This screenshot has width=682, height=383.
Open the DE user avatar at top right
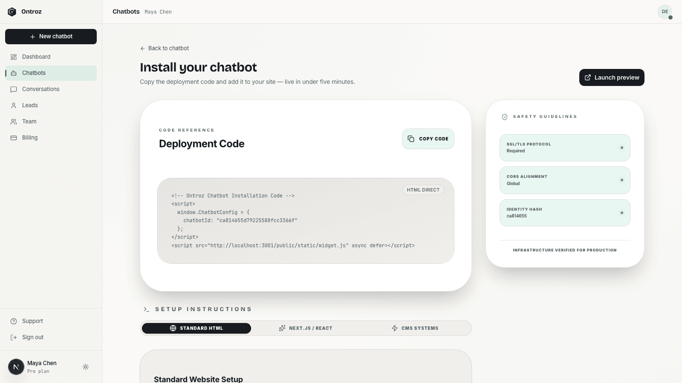pyautogui.click(x=665, y=12)
